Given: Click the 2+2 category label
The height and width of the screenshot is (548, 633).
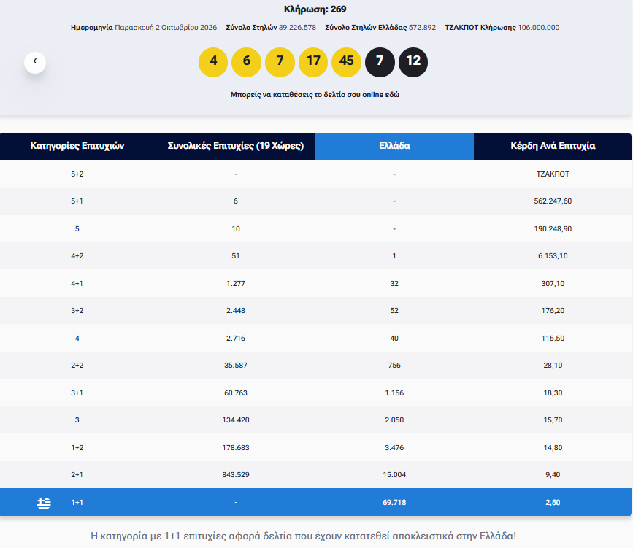Looking at the screenshot, I should (77, 365).
